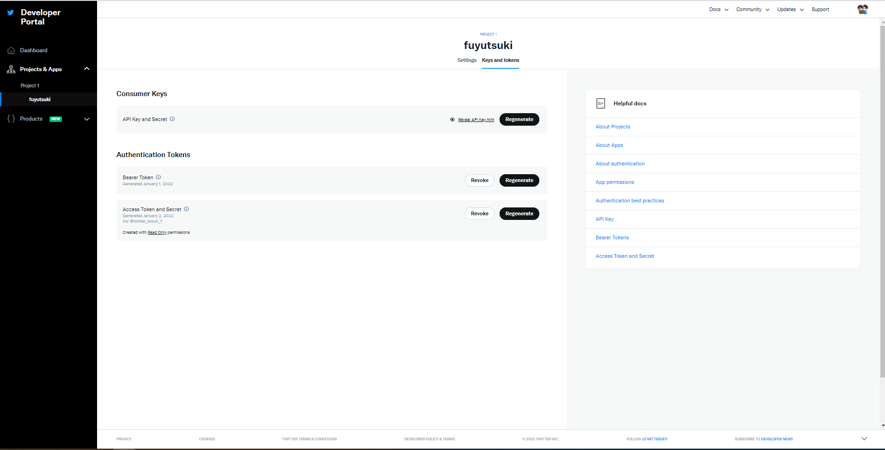Open Authentication best practices doc link
Viewport: 885px width, 450px height.
coord(630,201)
